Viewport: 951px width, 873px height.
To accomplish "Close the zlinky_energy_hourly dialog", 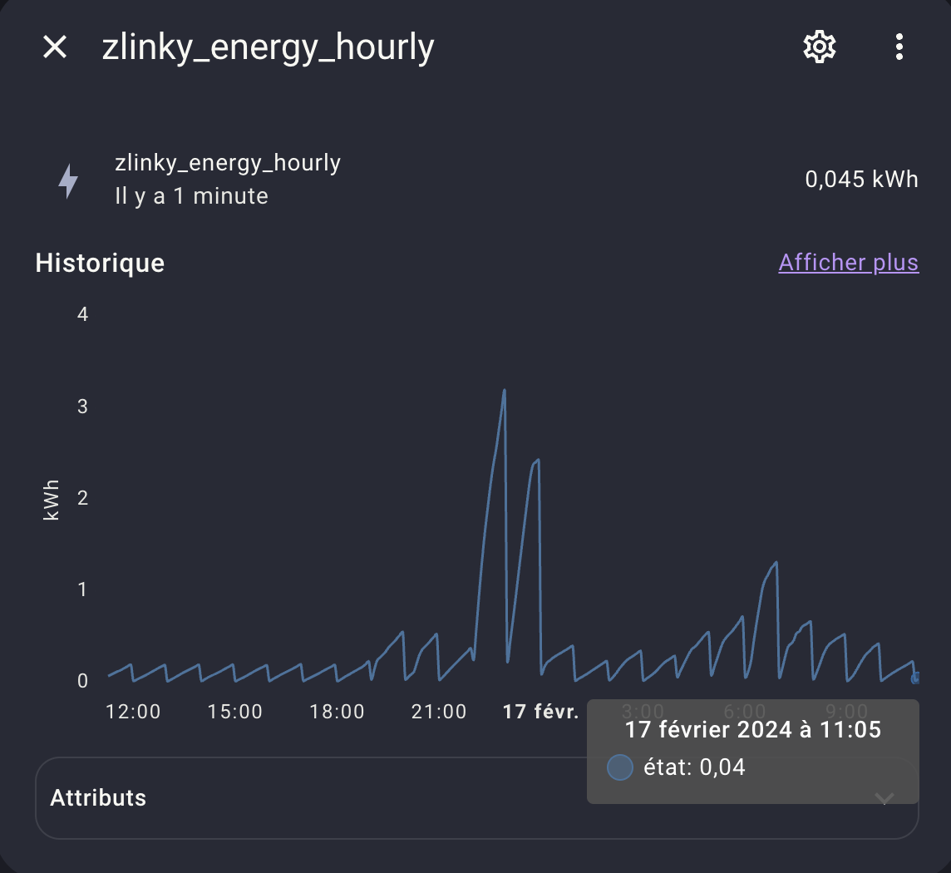I will click(x=55, y=47).
